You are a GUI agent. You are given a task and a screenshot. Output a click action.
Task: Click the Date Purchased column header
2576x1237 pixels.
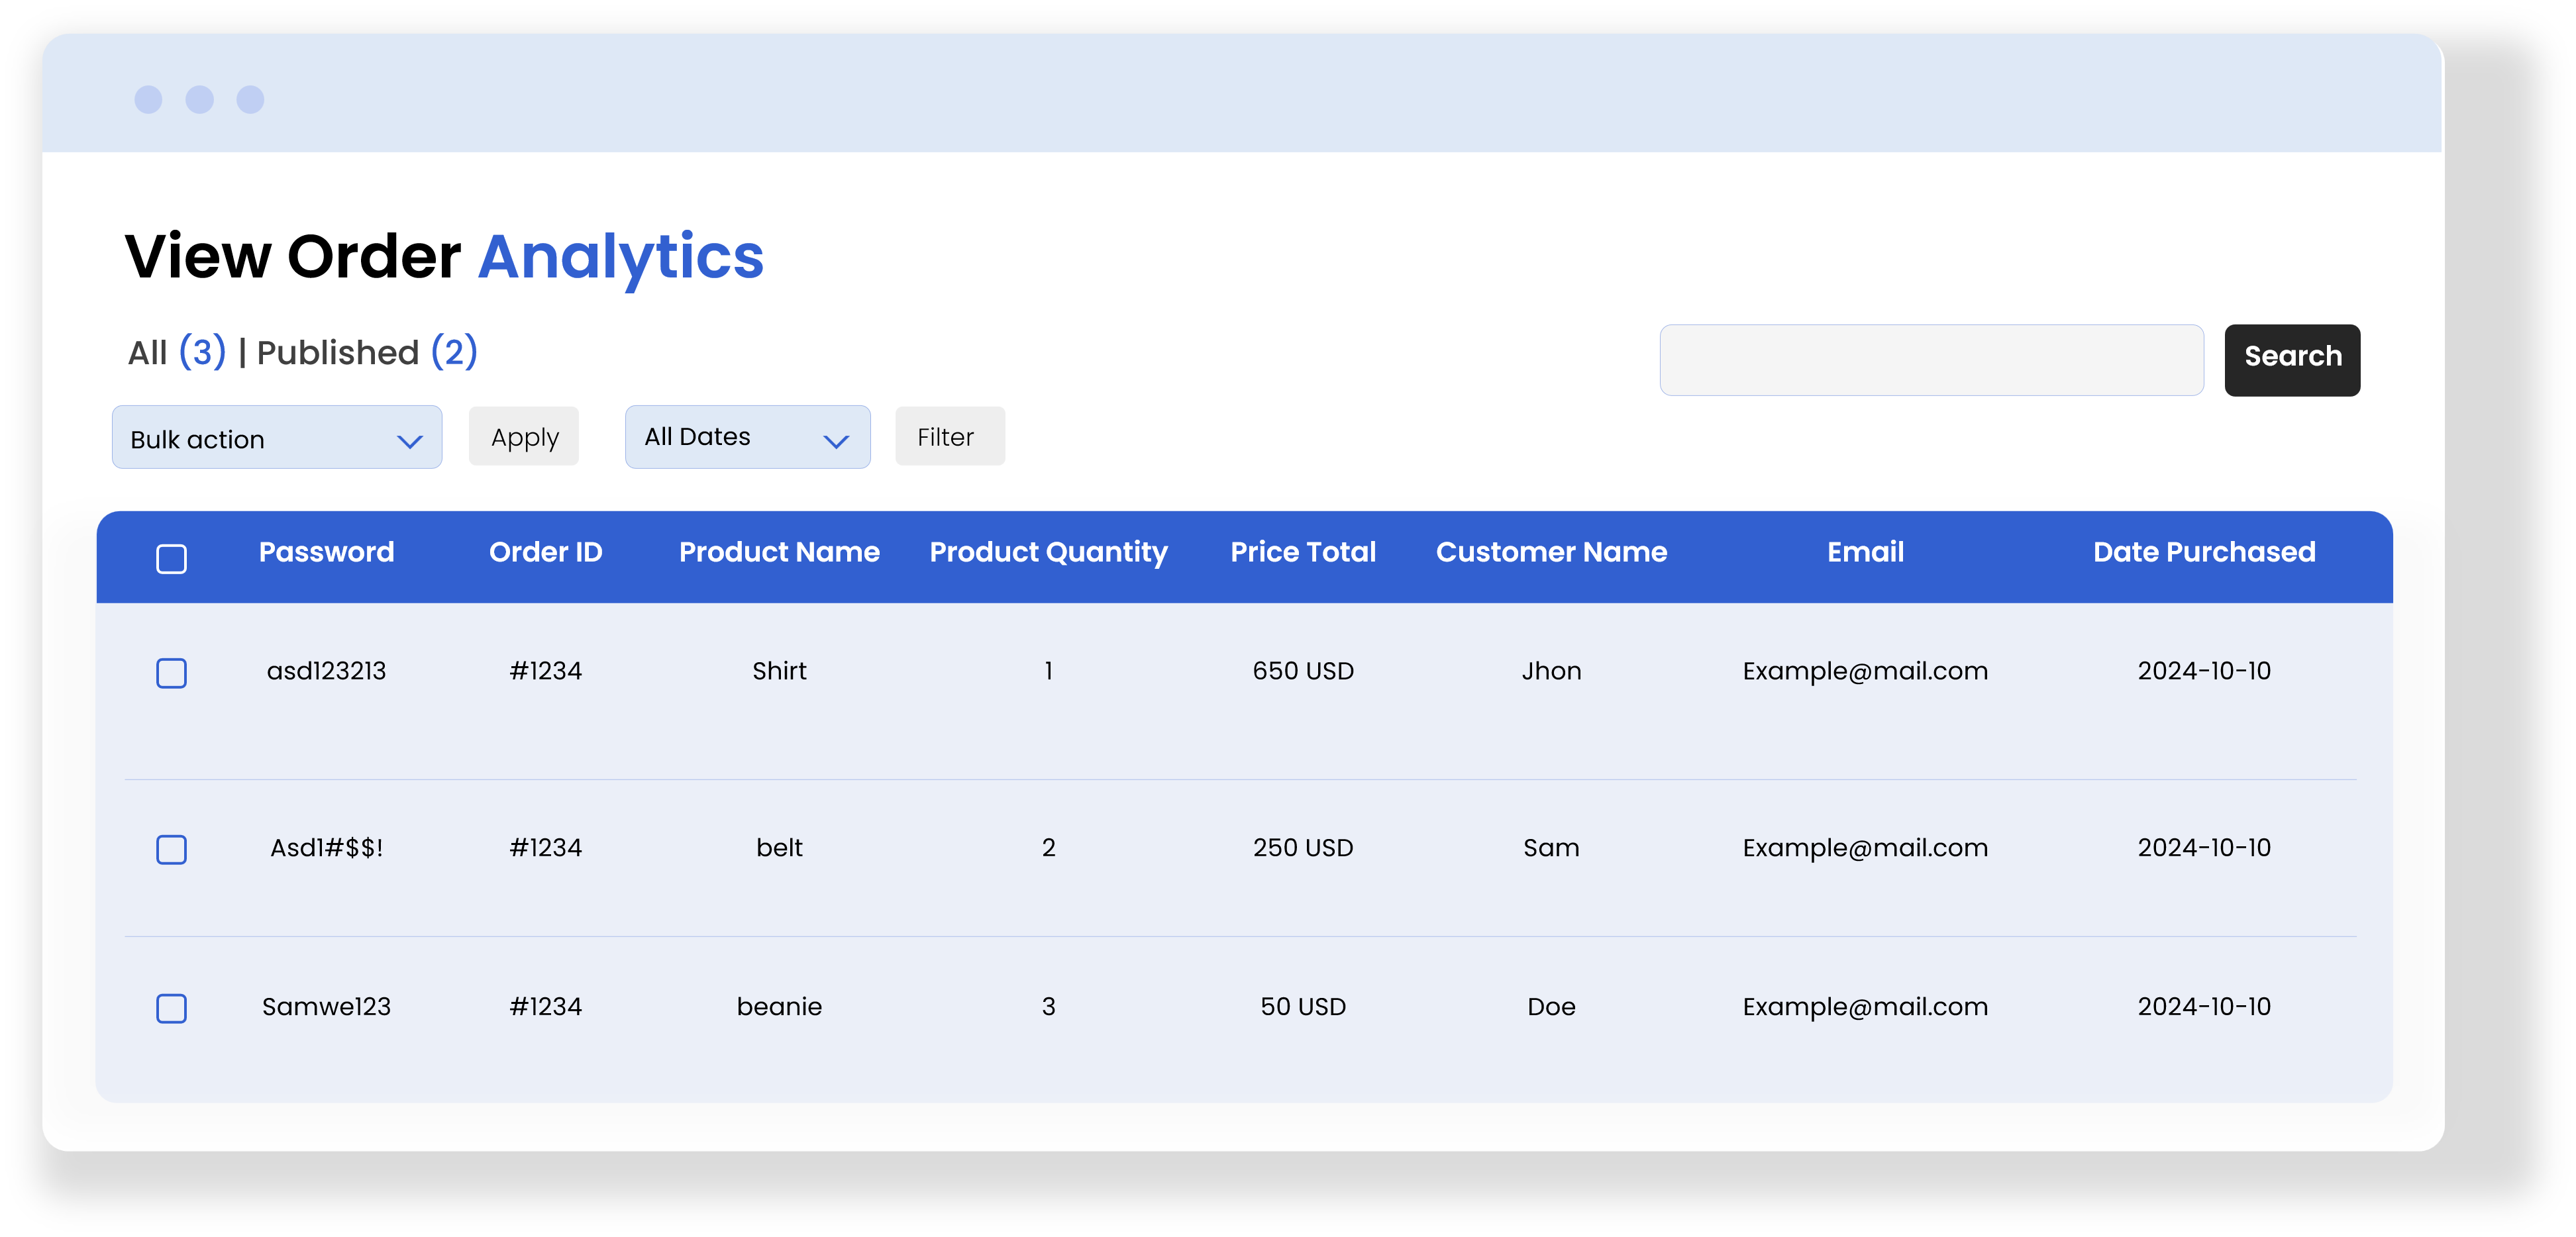(2203, 552)
